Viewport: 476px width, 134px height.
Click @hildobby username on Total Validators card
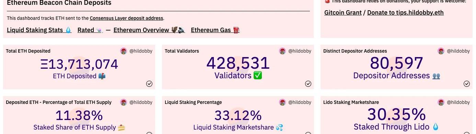(x=300, y=51)
